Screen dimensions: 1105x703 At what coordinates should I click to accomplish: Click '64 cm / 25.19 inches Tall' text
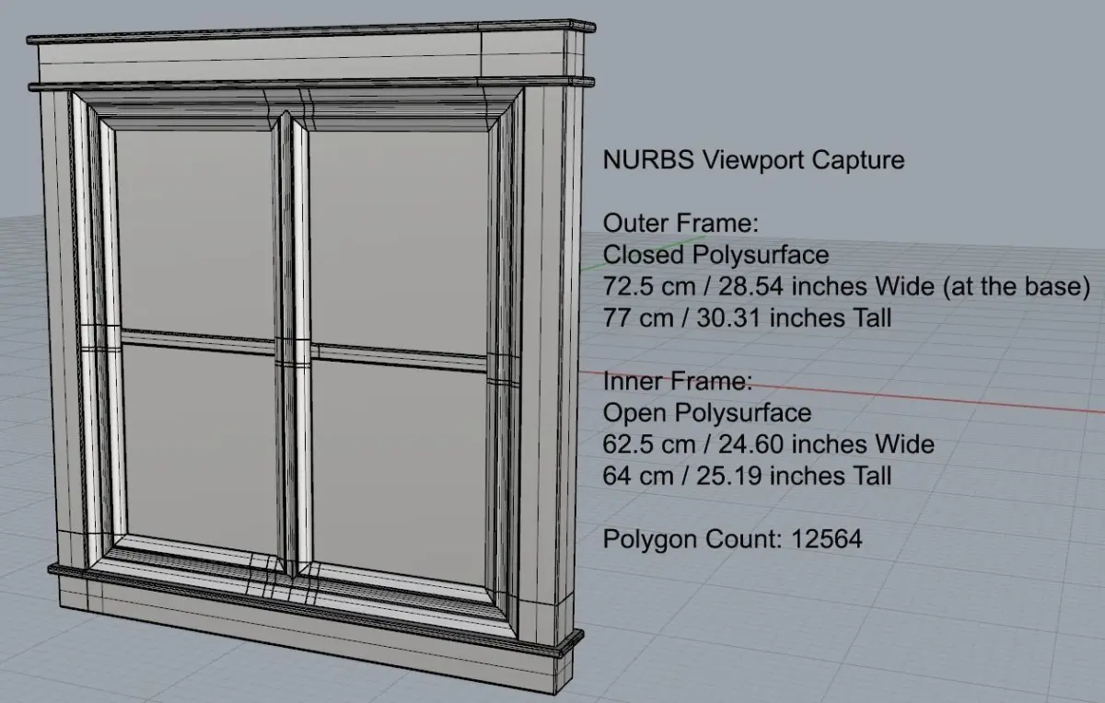coord(747,476)
